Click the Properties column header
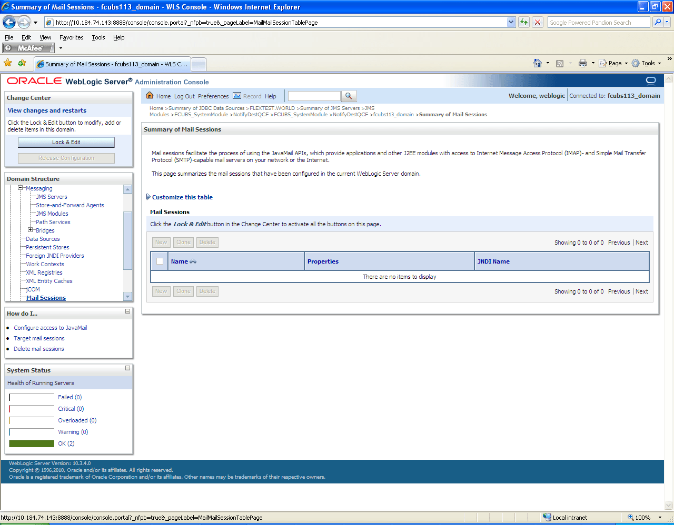 323,261
